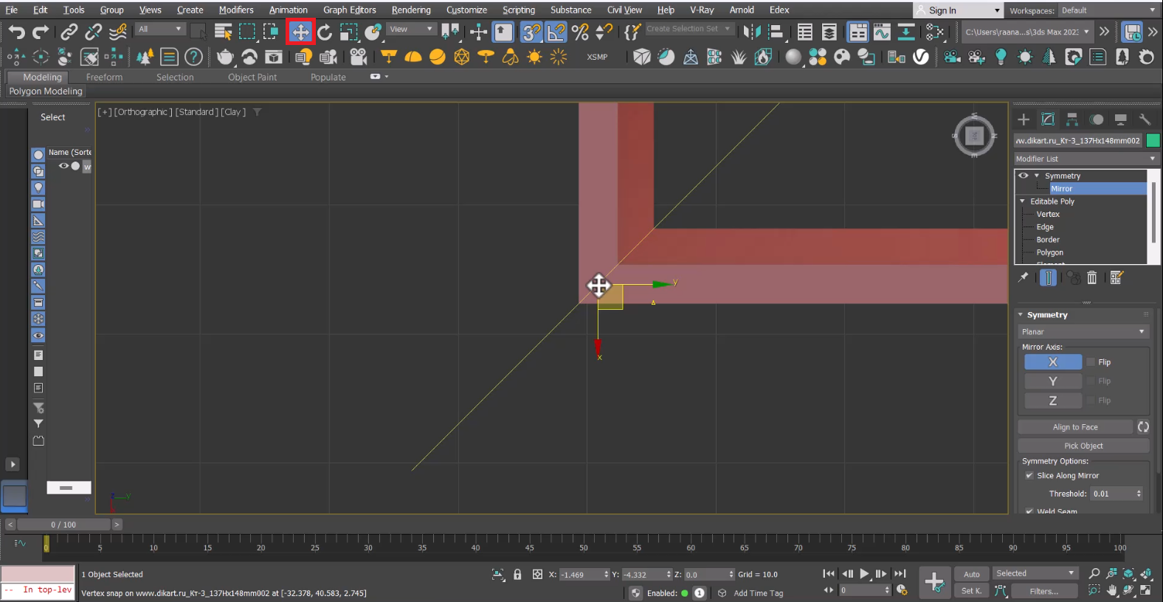Click the Undo arrow icon
The width and height of the screenshot is (1163, 602).
16,32
